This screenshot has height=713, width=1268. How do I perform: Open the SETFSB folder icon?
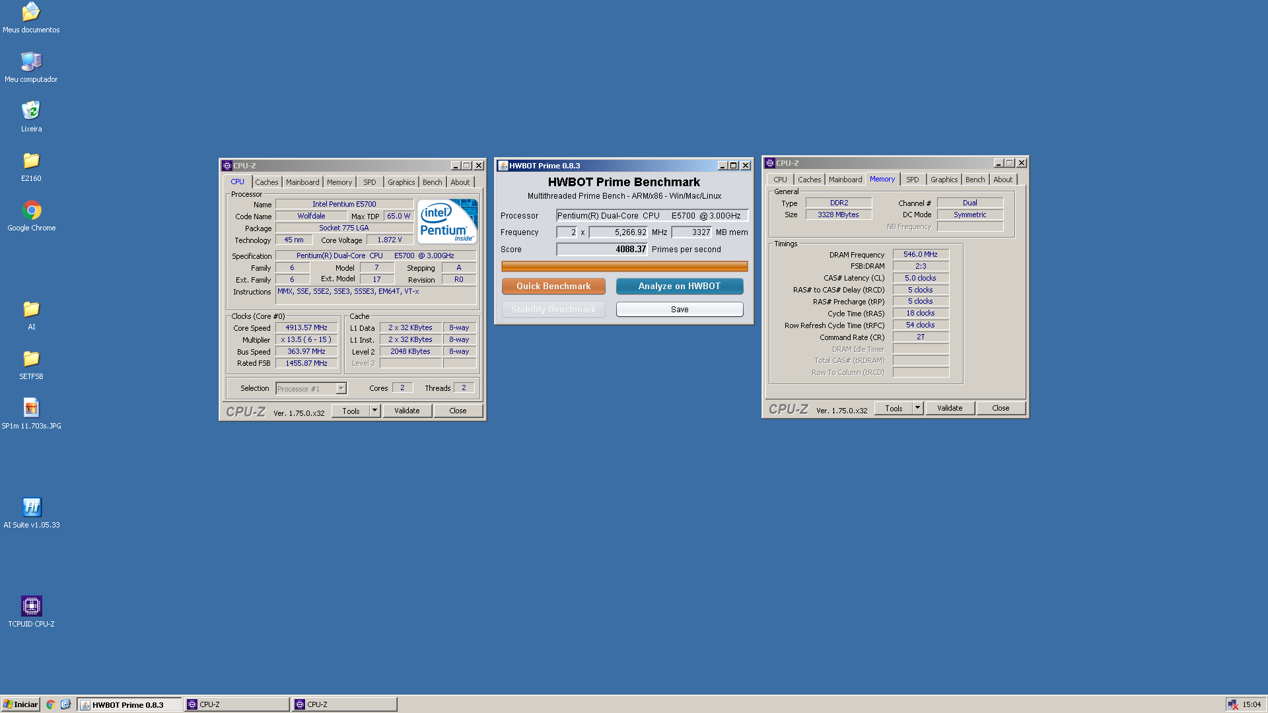(31, 364)
